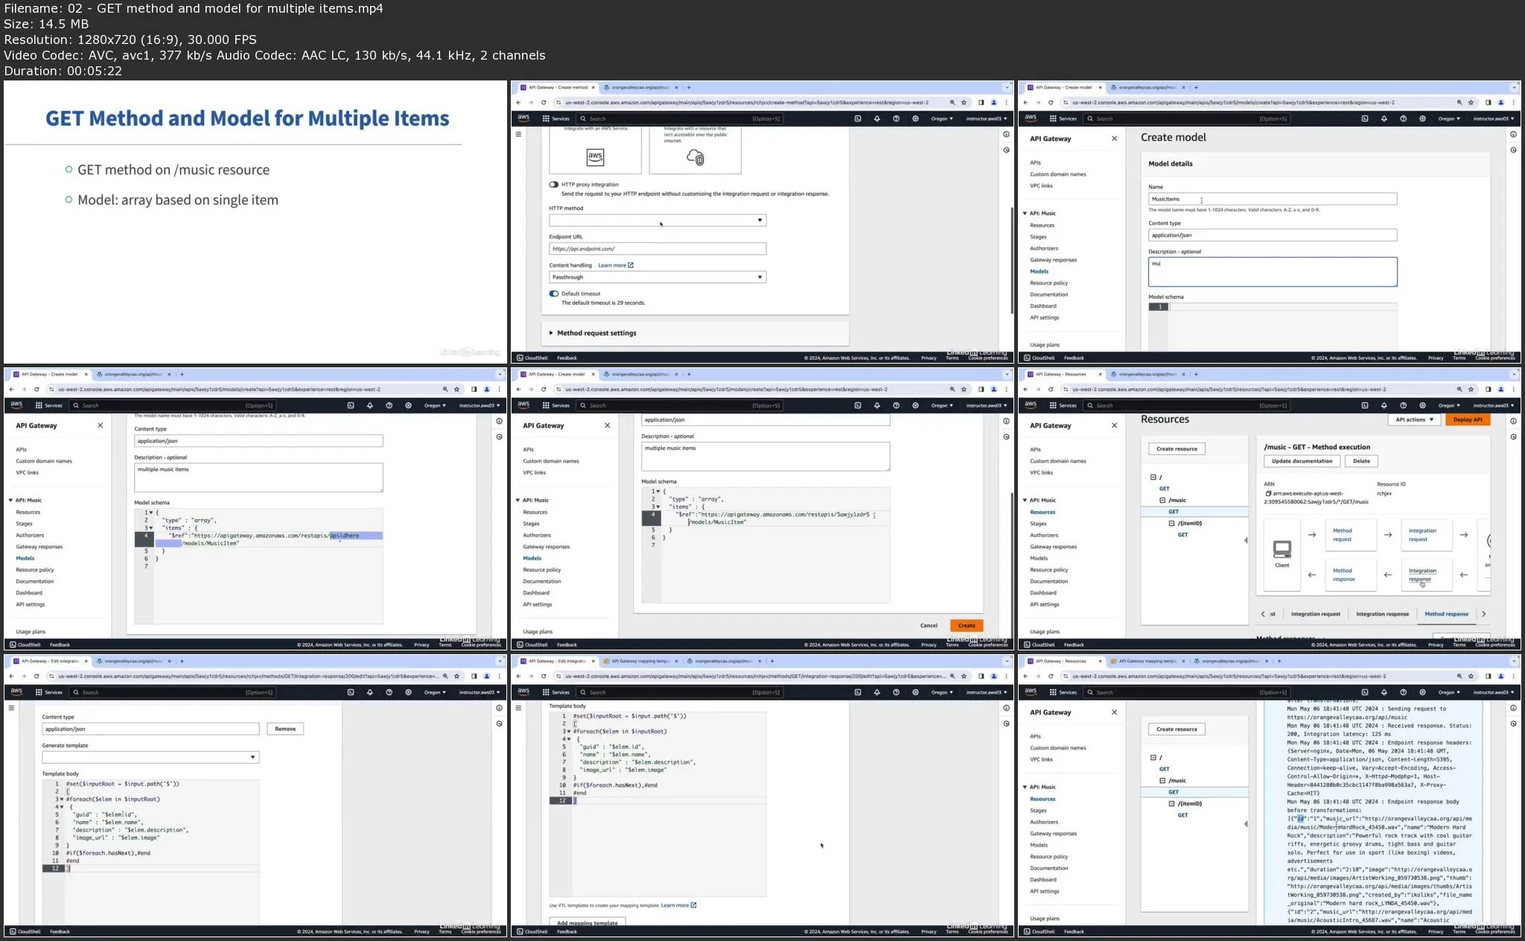The image size is (1525, 941).
Task: Open the Generate template dropdown beside the Remove button
Action: (x=150, y=757)
